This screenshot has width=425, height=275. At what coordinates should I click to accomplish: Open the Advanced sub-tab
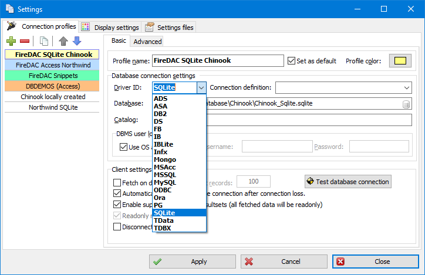click(x=147, y=41)
